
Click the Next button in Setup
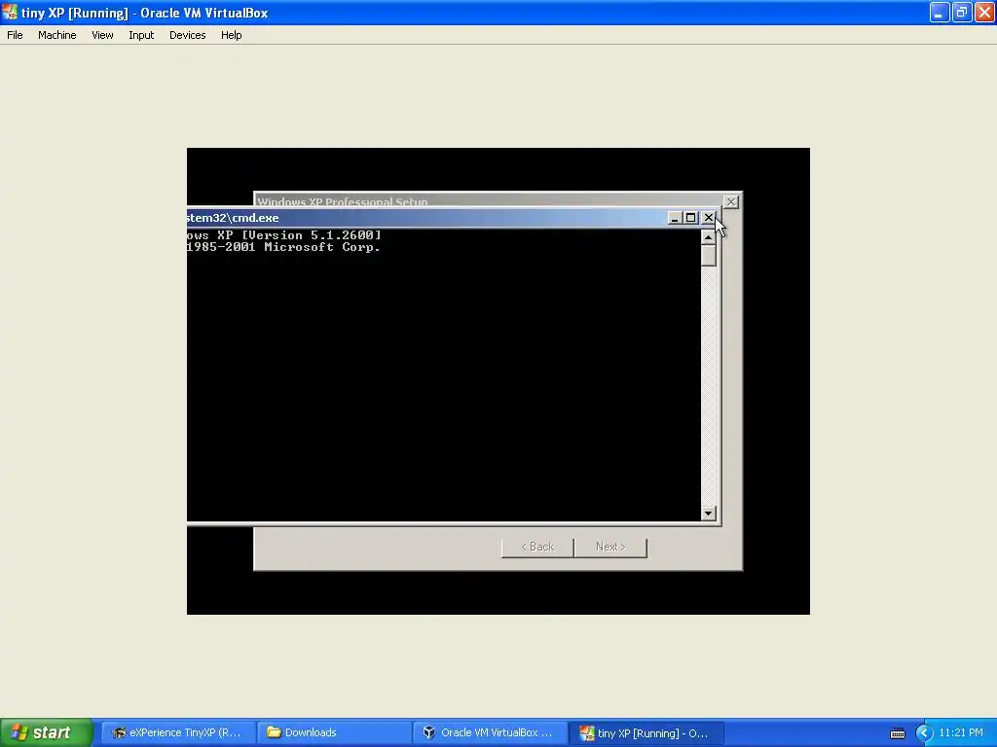610,547
